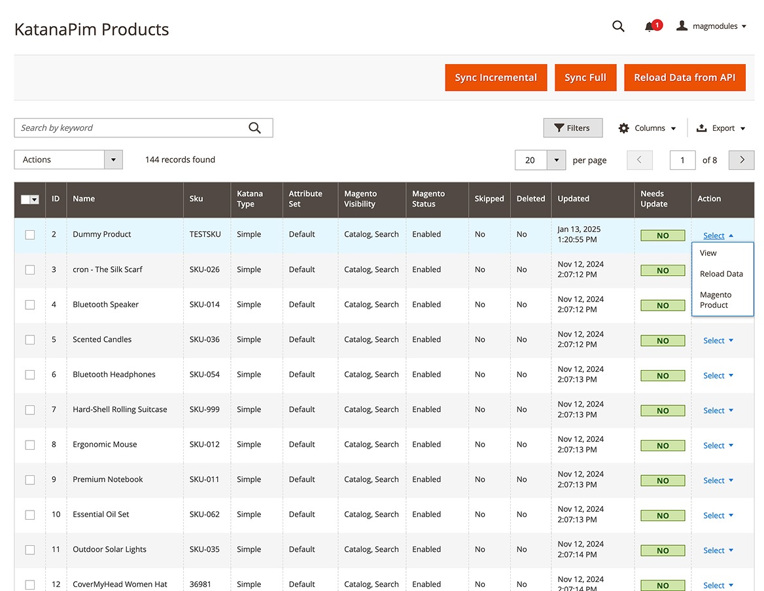
Task: Select the Hard-Shell Rolling Suitcase checkbox
Action: [x=30, y=410]
